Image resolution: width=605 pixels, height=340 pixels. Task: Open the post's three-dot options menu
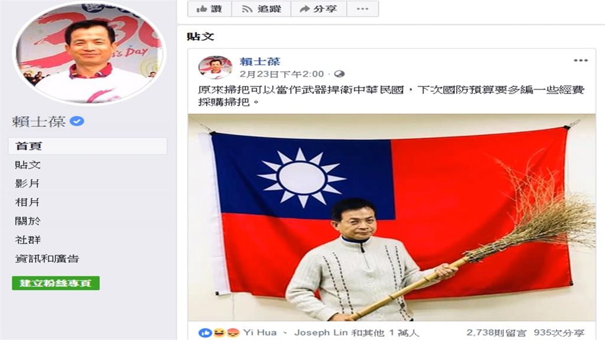point(580,61)
